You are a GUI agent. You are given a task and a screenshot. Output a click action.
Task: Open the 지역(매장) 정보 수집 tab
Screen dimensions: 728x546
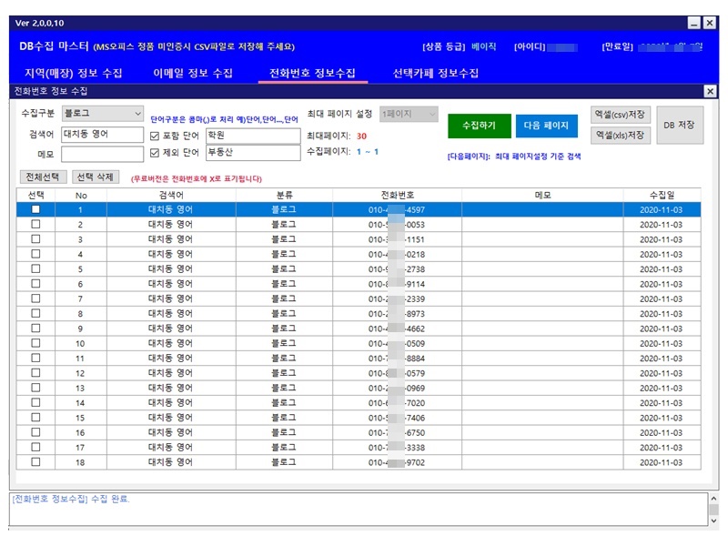[73, 73]
